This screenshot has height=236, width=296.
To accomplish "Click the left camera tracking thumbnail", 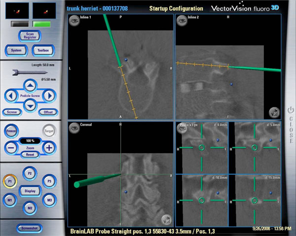I will coord(17,11).
